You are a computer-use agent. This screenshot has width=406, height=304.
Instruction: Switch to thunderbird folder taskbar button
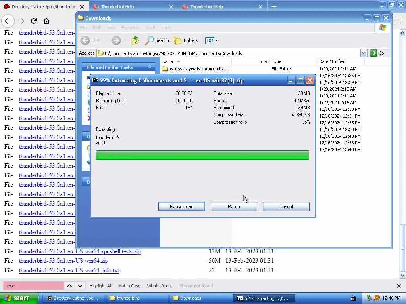(x=137, y=298)
